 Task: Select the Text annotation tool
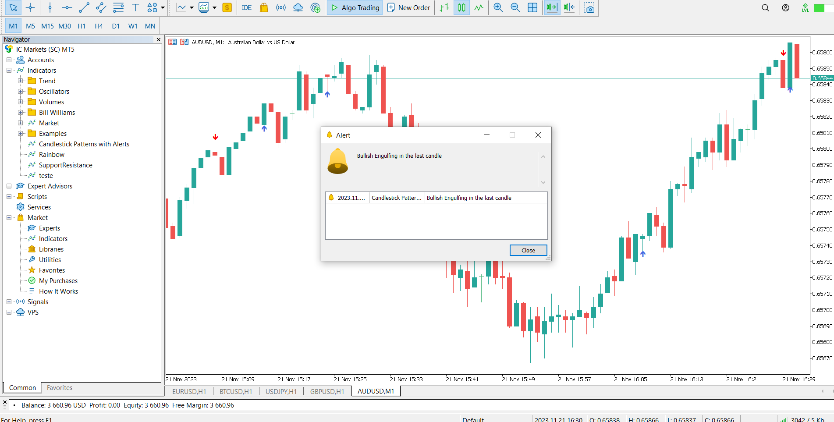point(135,7)
